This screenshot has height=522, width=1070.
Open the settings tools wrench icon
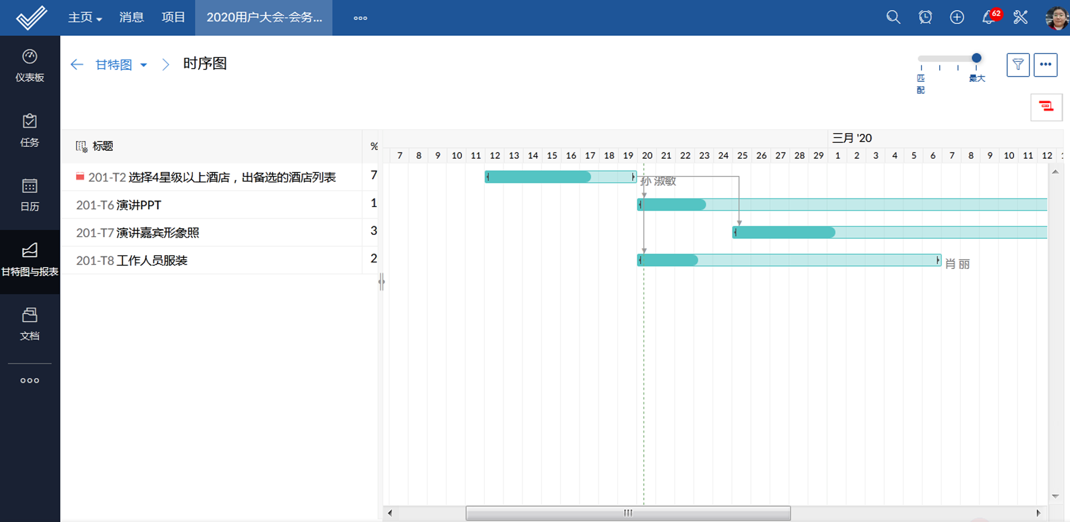[x=1020, y=17]
